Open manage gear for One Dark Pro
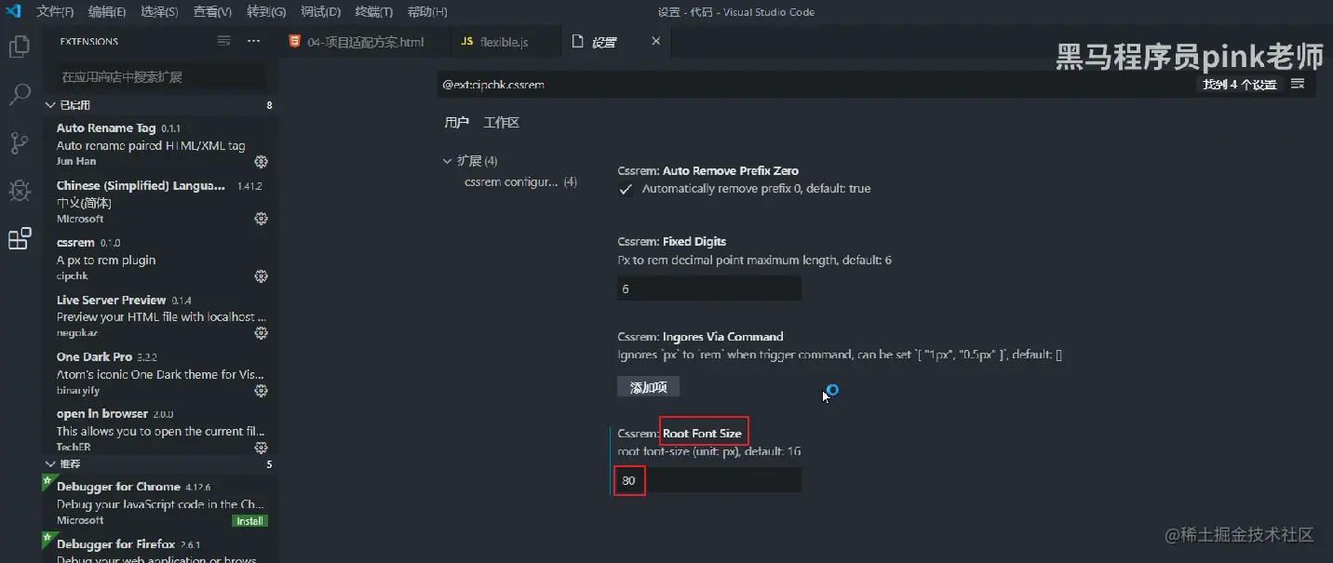This screenshot has width=1333, height=563. 262,391
